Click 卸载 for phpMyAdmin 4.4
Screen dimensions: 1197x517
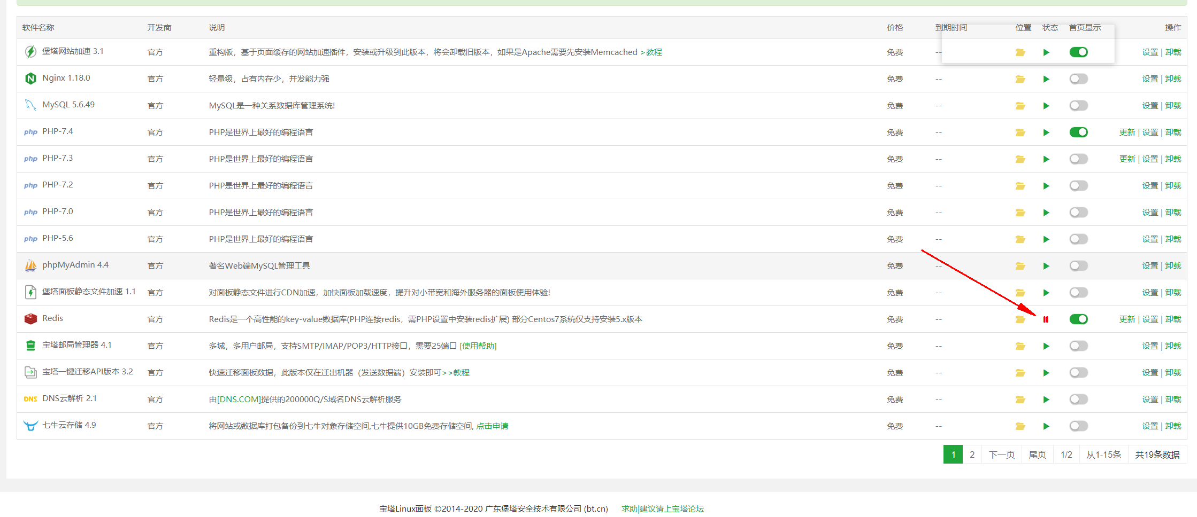[1173, 266]
